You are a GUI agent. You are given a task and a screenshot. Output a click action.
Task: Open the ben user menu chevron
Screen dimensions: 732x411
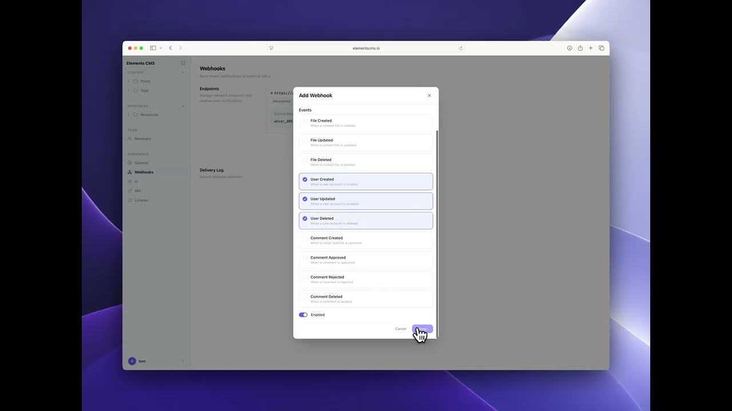pos(183,361)
